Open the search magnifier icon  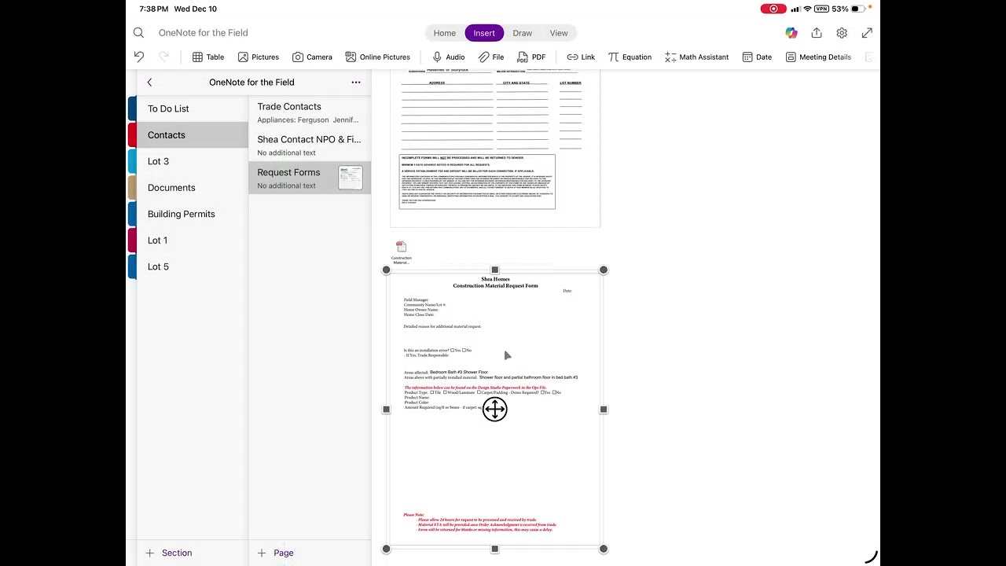138,33
